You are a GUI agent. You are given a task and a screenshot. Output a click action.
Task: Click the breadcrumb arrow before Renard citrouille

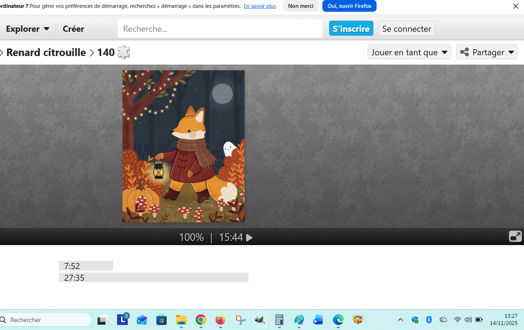click(x=1, y=53)
